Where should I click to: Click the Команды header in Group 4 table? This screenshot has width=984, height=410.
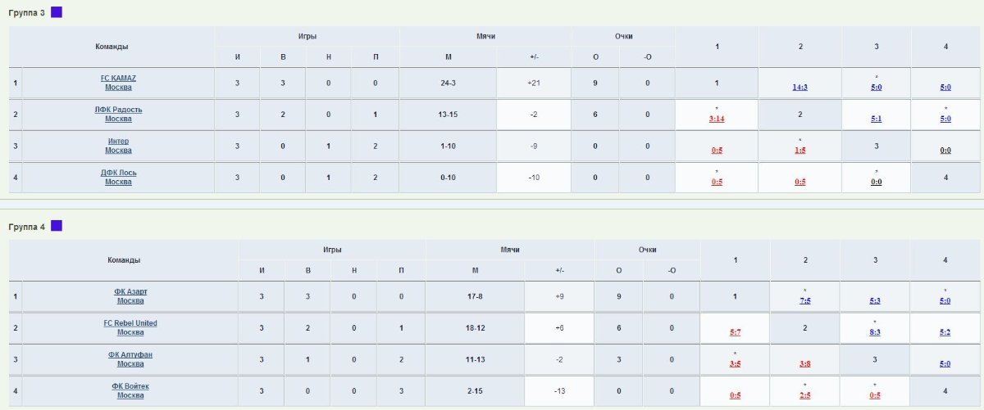(x=124, y=260)
